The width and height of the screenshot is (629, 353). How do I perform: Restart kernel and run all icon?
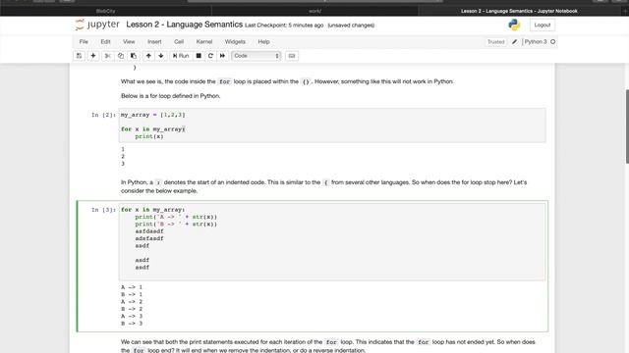[x=223, y=56]
